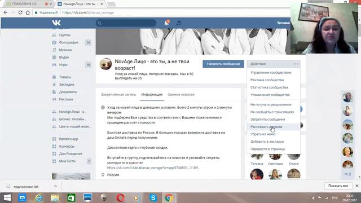Choose Убрать из меню option

[x=263, y=134]
